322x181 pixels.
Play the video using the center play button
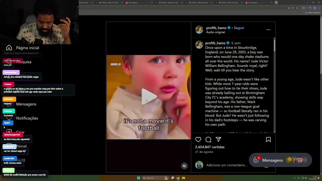click(149, 97)
